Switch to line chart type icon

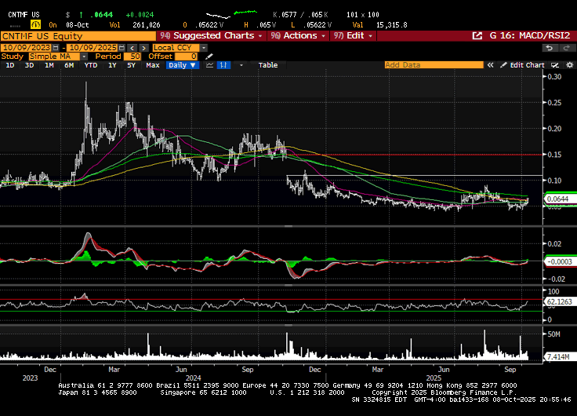pyautogui.click(x=210, y=65)
